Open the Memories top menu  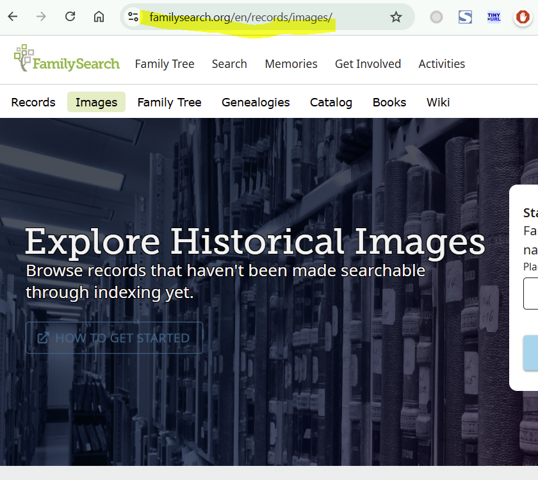pos(291,64)
